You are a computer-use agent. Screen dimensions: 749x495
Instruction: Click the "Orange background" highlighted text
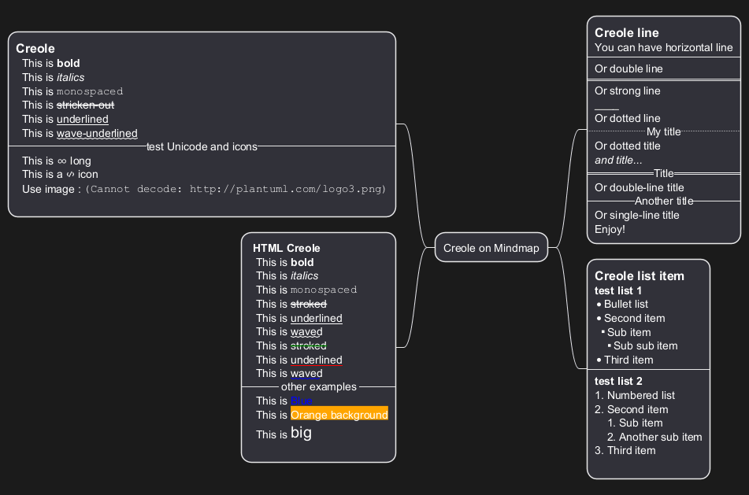339,415
